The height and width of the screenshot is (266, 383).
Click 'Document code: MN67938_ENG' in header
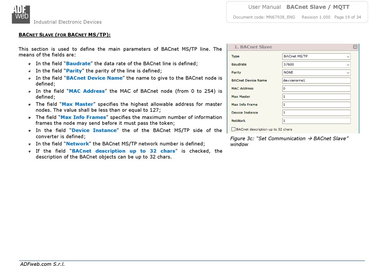point(264,17)
